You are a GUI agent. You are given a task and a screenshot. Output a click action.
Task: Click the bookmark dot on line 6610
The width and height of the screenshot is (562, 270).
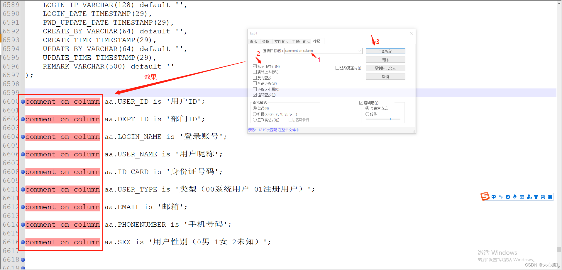click(23, 189)
